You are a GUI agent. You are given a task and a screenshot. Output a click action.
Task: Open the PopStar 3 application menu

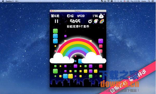click(10, 1)
